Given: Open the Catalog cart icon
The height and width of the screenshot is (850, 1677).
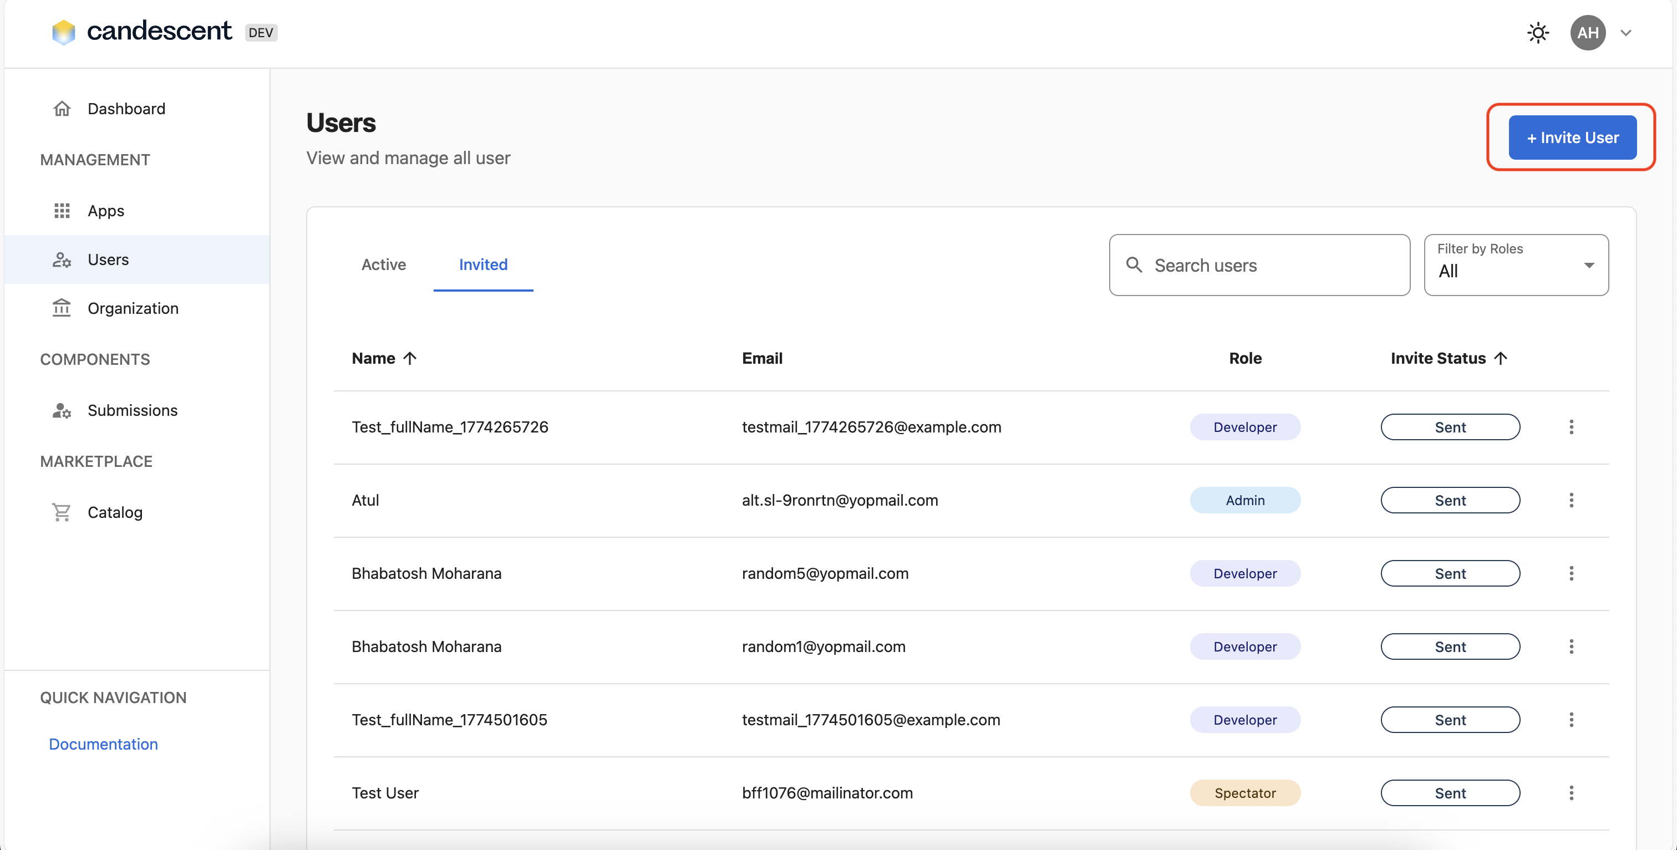Looking at the screenshot, I should point(62,512).
